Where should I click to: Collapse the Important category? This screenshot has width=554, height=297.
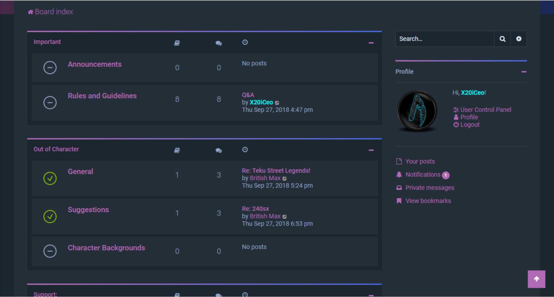371,43
